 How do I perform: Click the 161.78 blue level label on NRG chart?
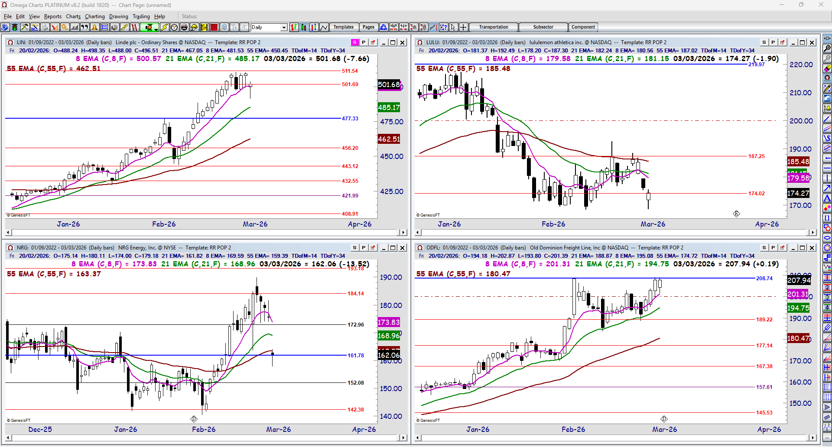pos(356,356)
